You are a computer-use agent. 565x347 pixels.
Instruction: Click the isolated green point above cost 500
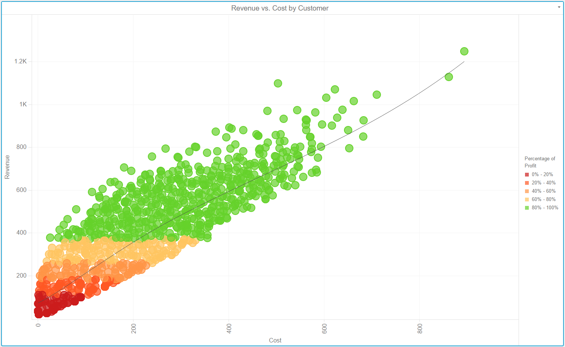point(278,83)
